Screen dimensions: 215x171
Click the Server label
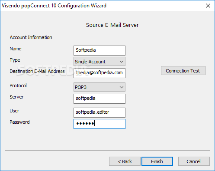point(16,97)
